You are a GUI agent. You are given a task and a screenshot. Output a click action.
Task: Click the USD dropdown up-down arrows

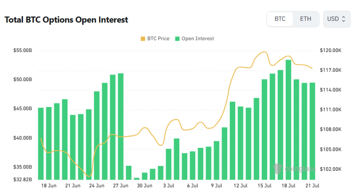[x=344, y=19]
